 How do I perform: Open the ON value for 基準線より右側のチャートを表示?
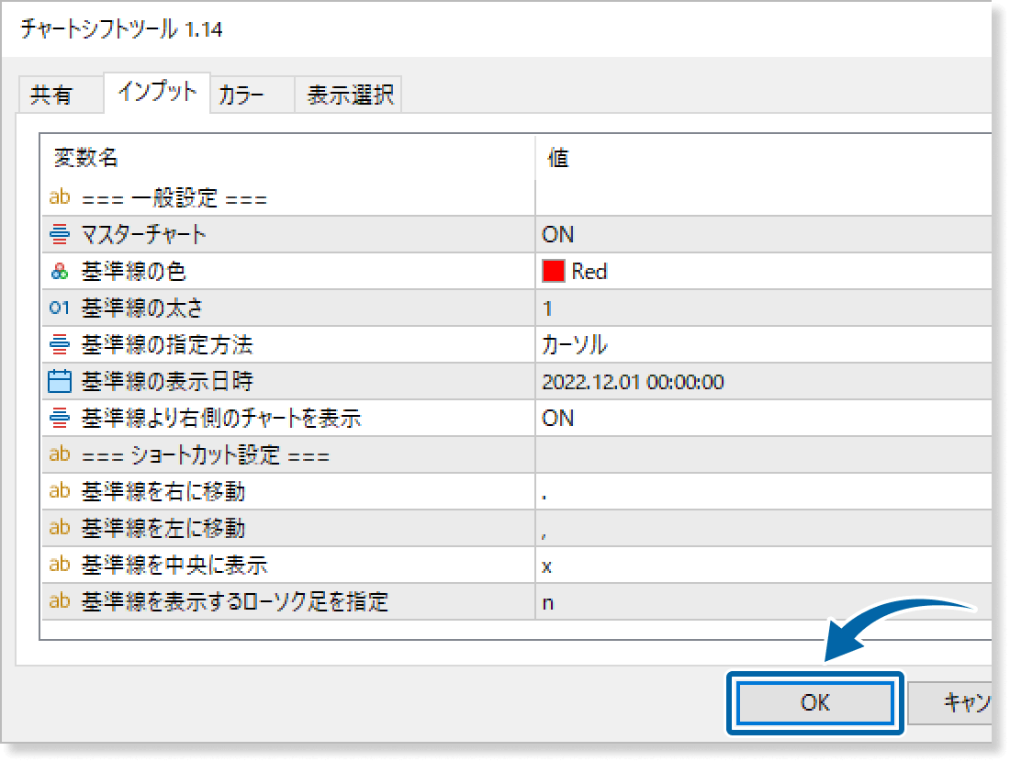pyautogui.click(x=763, y=418)
